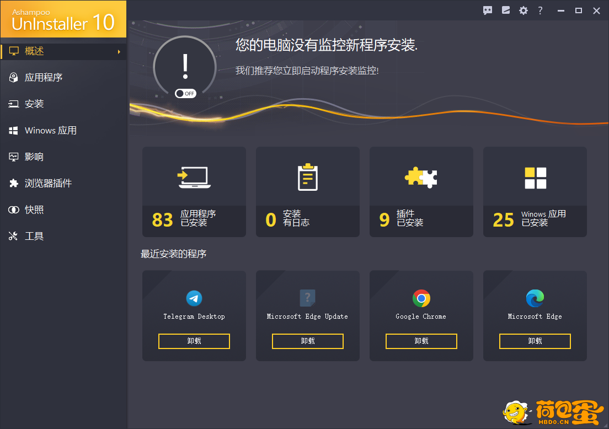The height and width of the screenshot is (429, 609).
Task: Minimize the UnInstaller window
Action: click(560, 11)
